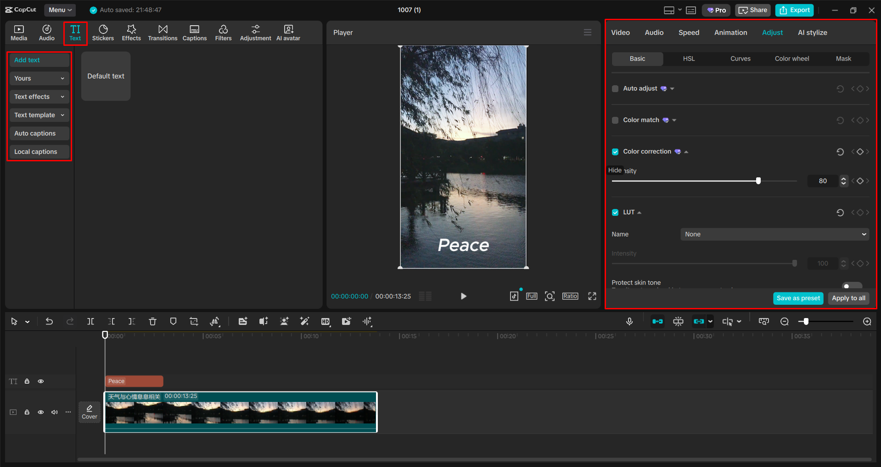Click the Undo icon in the timeline toolbar
This screenshot has width=881, height=467.
[x=49, y=321]
